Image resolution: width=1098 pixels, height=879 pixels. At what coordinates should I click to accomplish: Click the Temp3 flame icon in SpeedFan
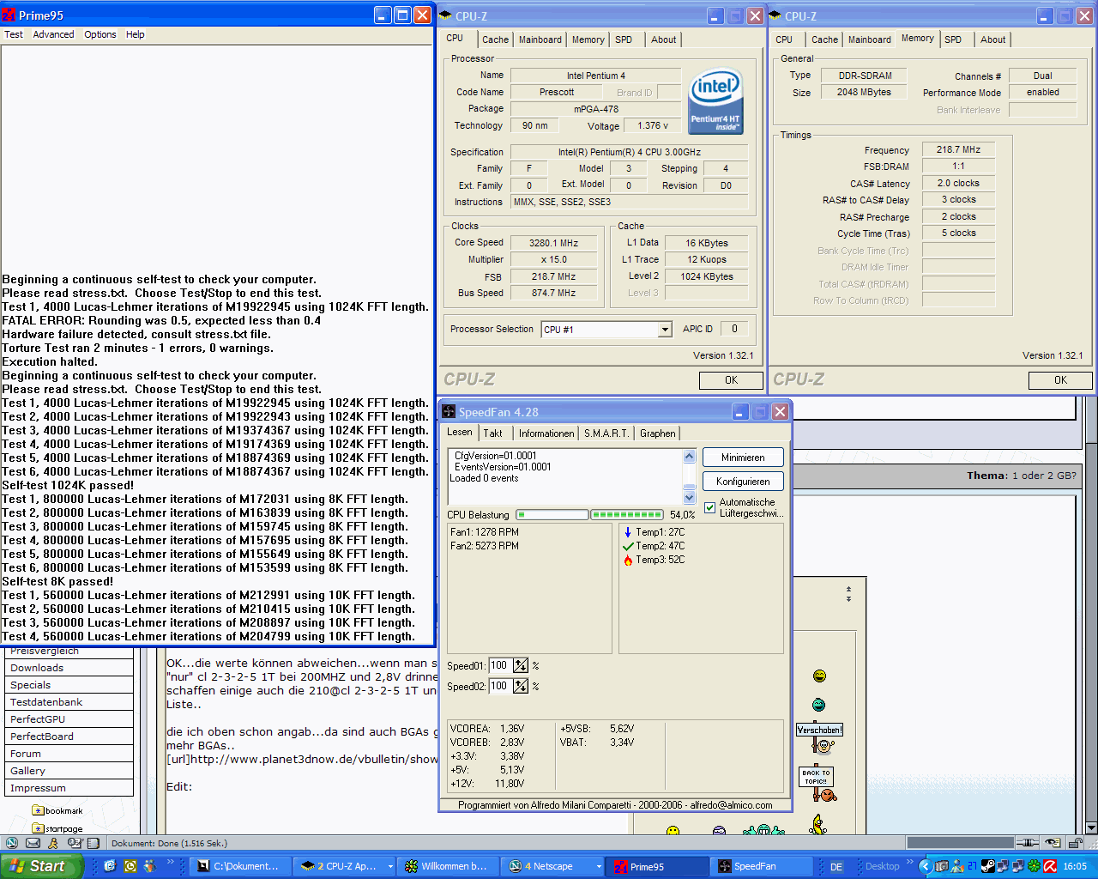pyautogui.click(x=628, y=560)
